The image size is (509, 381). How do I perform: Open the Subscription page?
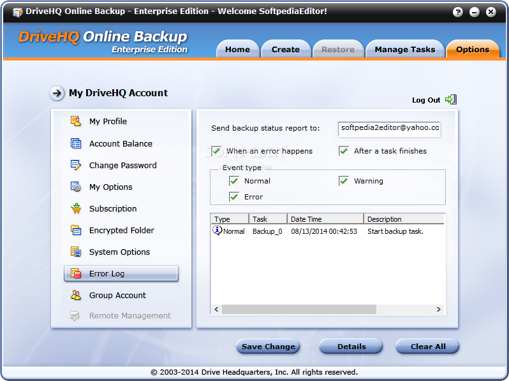[113, 208]
